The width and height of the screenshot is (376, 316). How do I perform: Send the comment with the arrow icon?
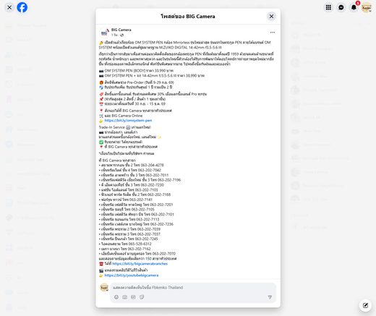(270, 297)
